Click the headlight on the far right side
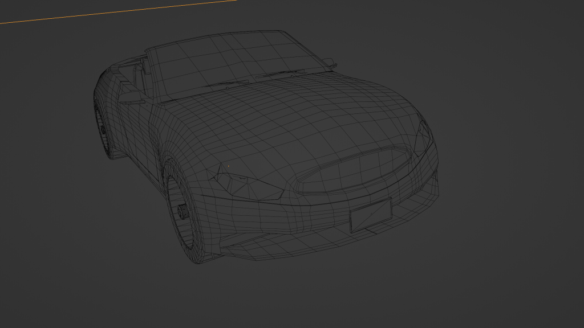The image size is (584, 328). click(423, 137)
